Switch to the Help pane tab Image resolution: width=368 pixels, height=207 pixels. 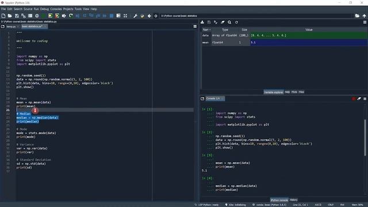point(287,92)
